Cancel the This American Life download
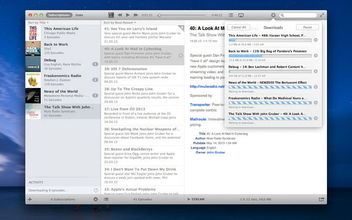352x220 pixels. coord(315,40)
